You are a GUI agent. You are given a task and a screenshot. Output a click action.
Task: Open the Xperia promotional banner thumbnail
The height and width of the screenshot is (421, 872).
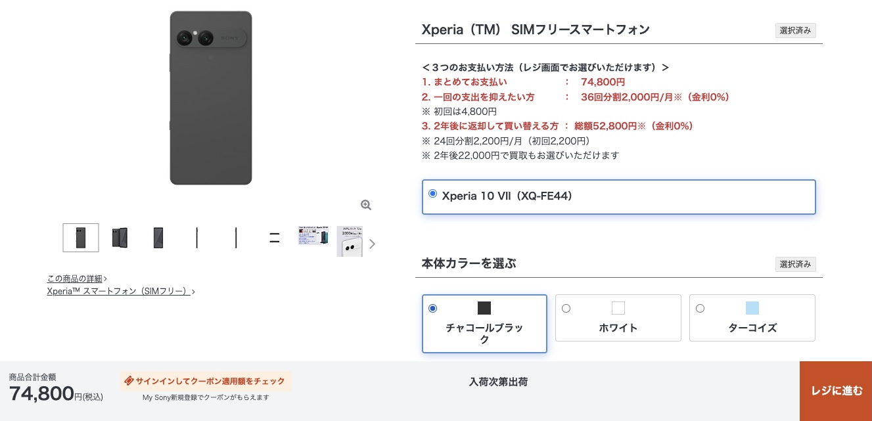pos(313,236)
